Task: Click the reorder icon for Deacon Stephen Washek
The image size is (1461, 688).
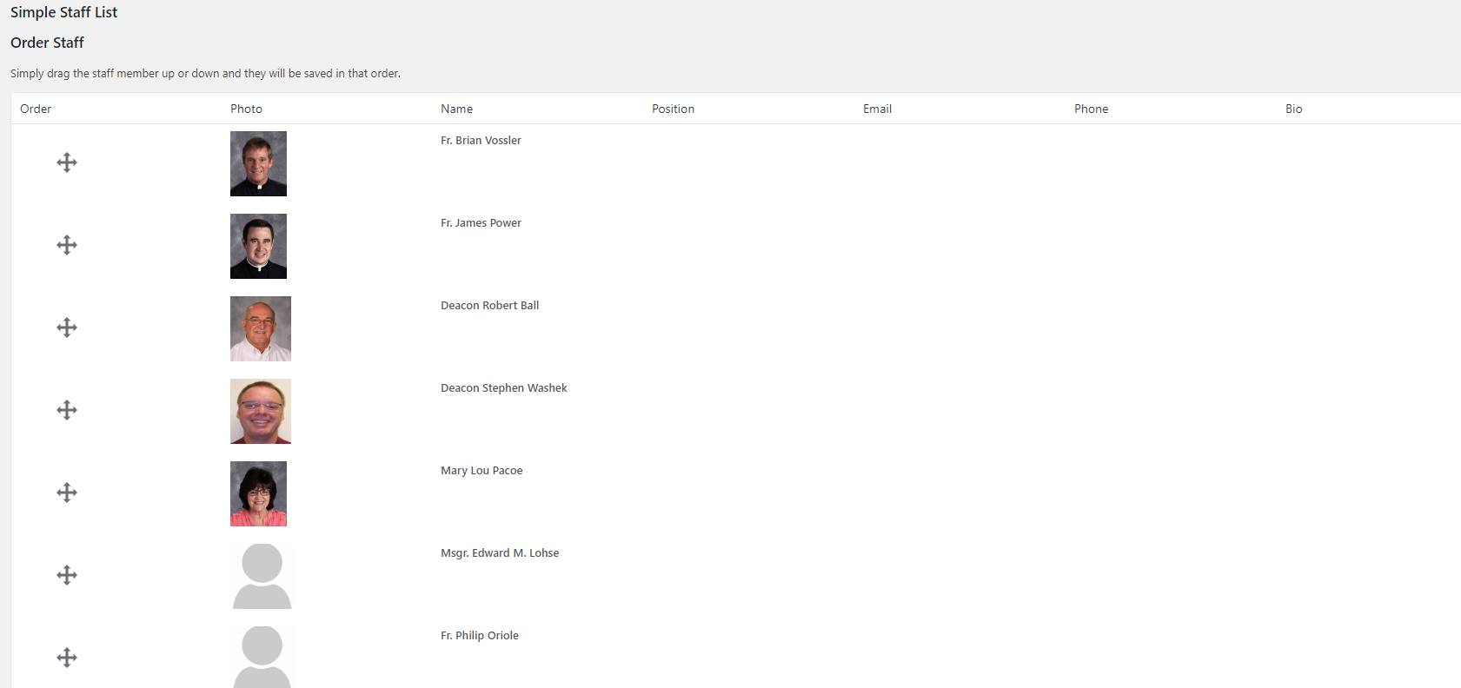Action: click(67, 410)
